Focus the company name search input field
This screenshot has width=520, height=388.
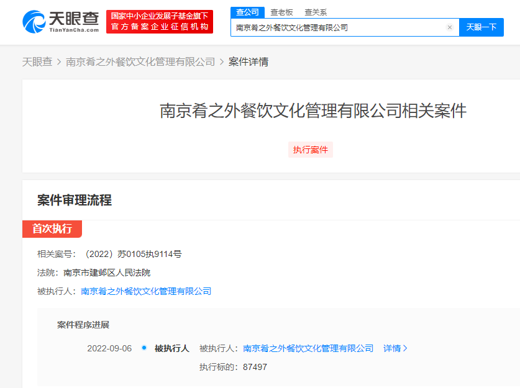pyautogui.click(x=339, y=27)
